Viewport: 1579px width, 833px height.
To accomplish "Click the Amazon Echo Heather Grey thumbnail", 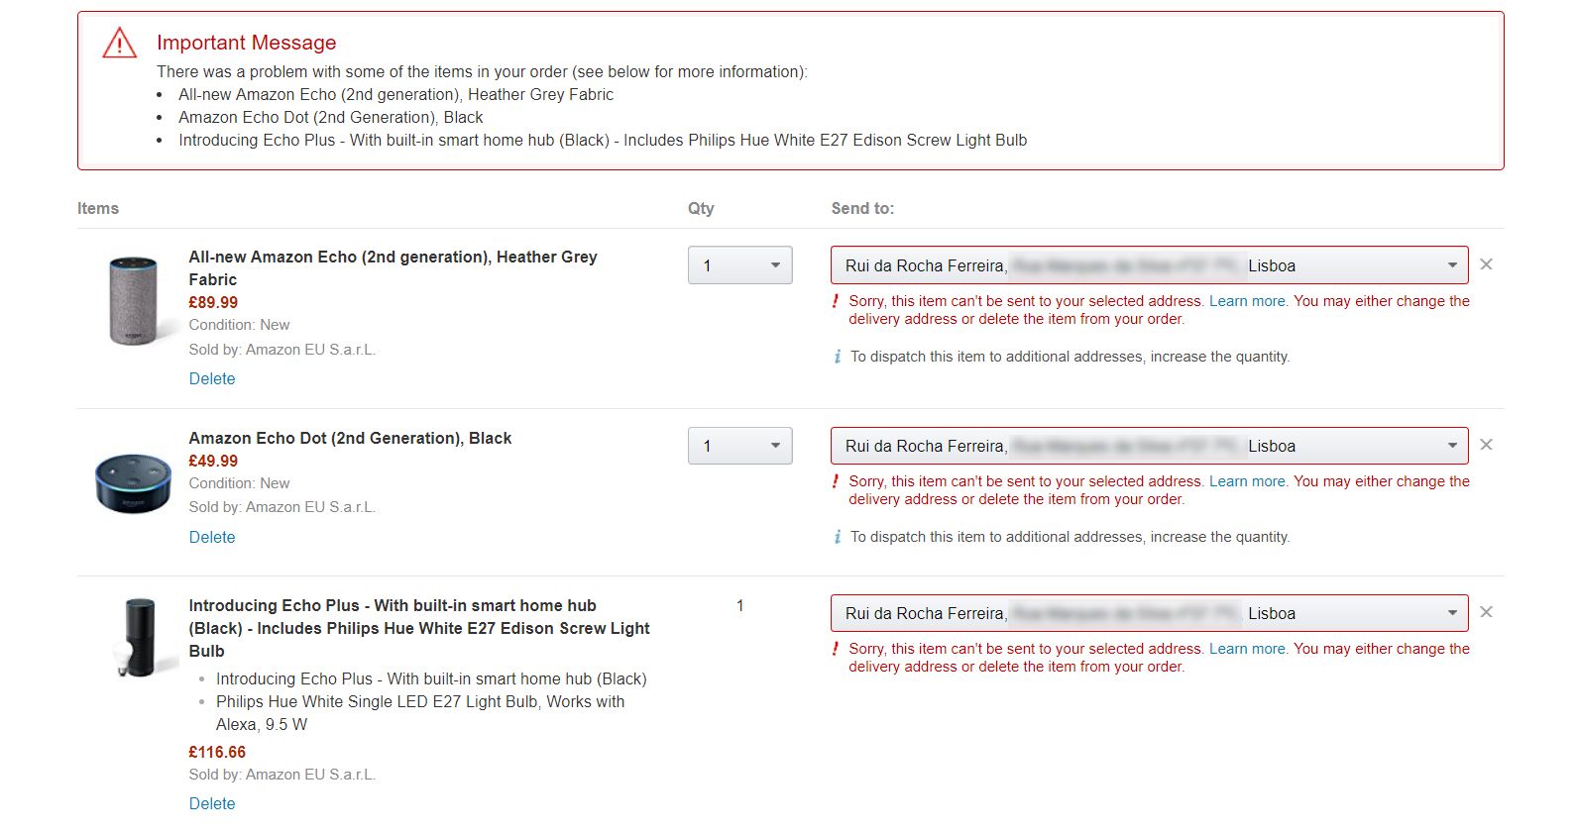I will (133, 300).
